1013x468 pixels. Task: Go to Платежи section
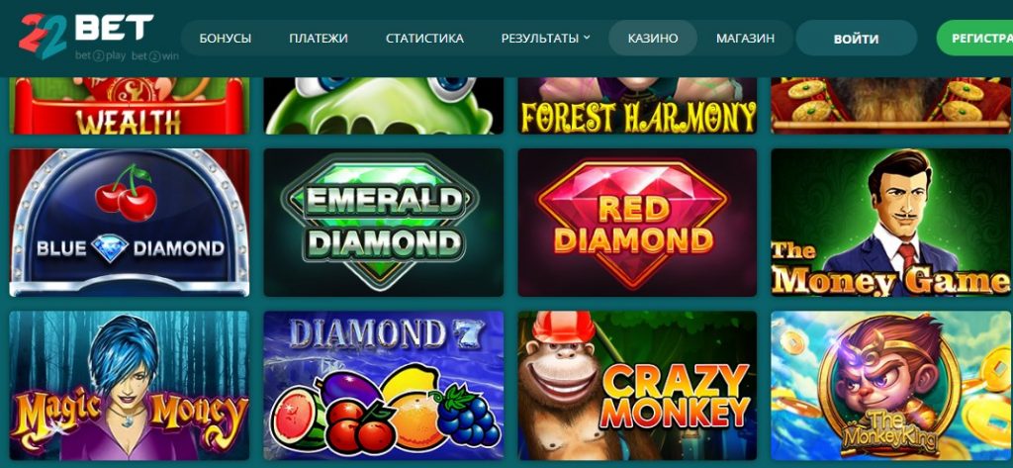(x=319, y=39)
